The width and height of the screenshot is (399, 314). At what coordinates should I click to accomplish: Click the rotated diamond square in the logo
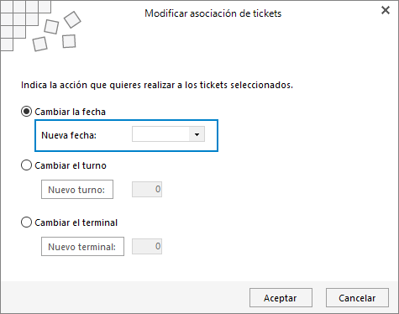(x=72, y=19)
